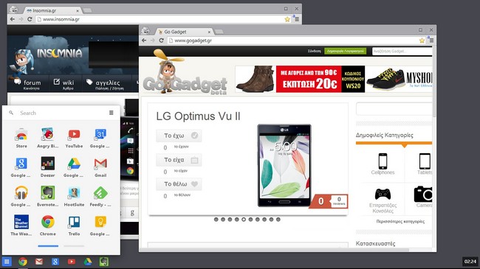Image resolution: width=480 pixels, height=269 pixels.
Task: Select the last carousel dot
Action: click(x=278, y=220)
